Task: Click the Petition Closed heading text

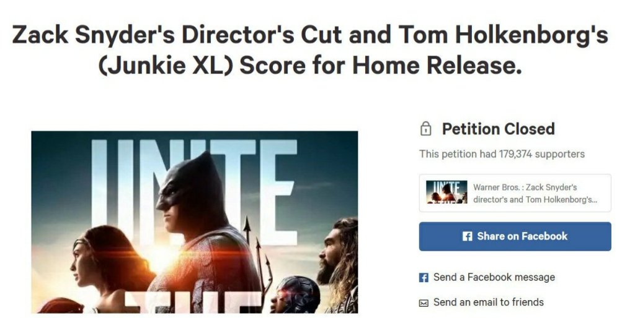Action: point(498,129)
